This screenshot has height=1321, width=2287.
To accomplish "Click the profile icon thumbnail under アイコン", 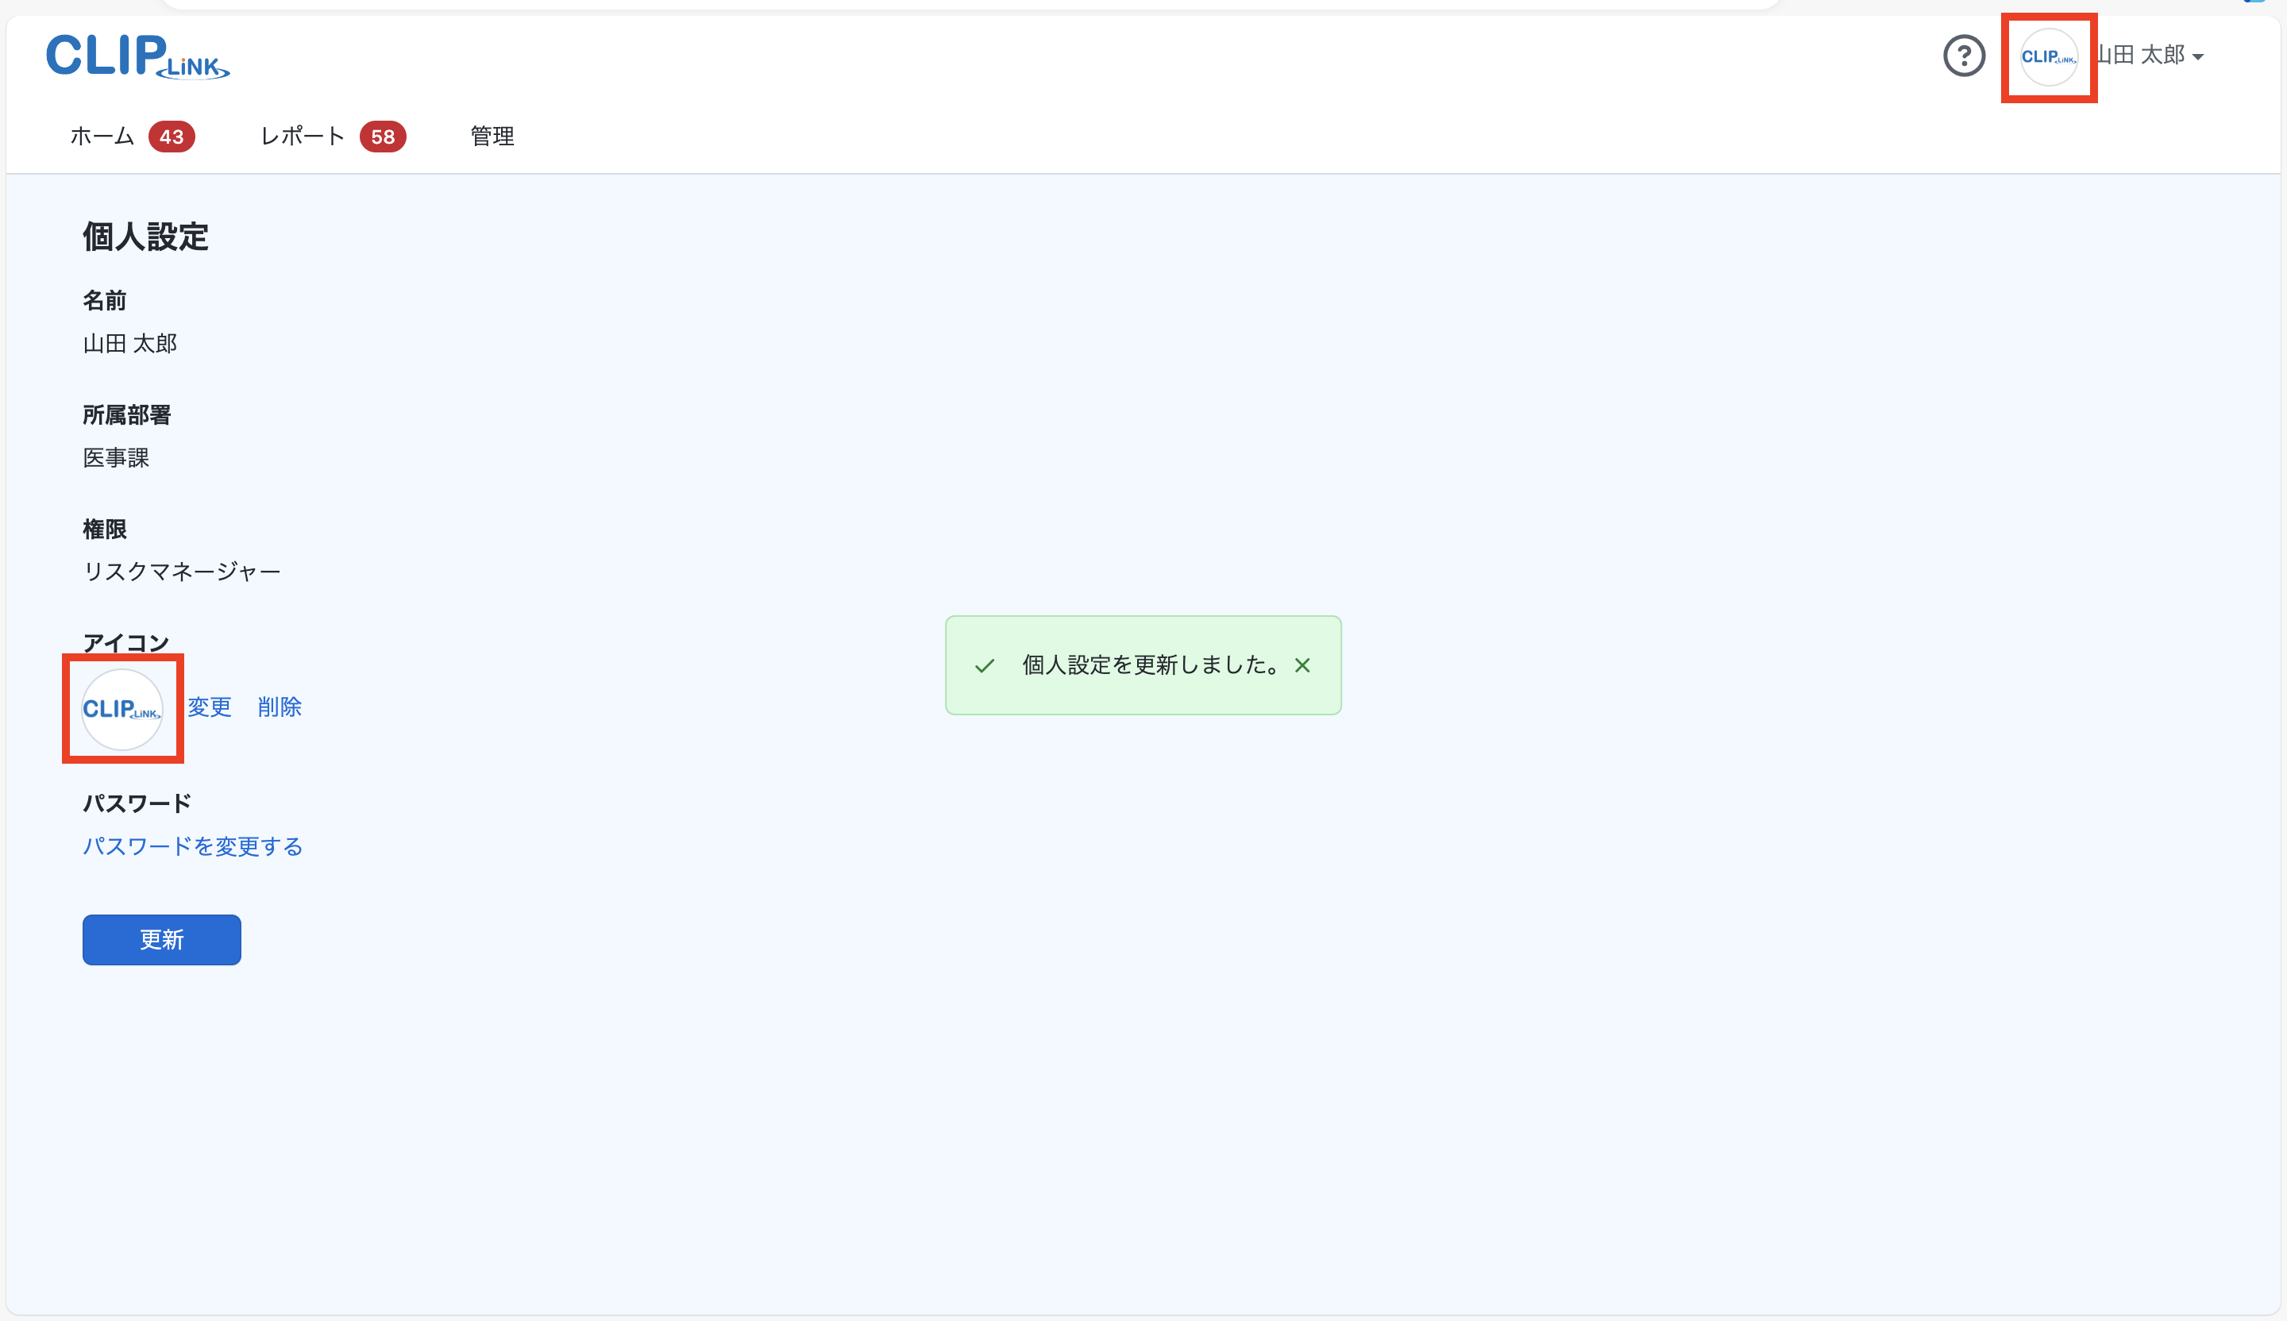I will (122, 709).
